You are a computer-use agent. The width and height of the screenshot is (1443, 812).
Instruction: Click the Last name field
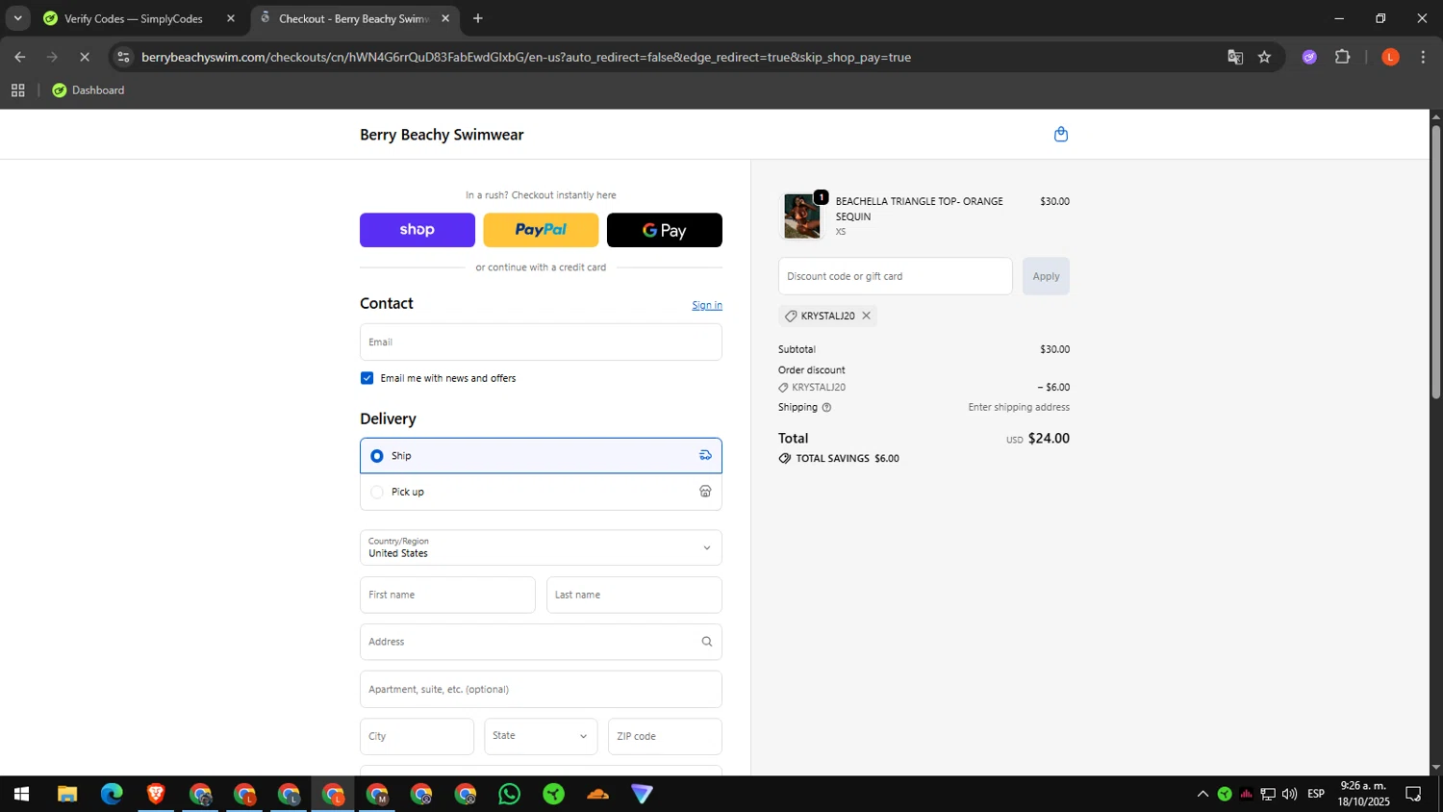pos(634,595)
